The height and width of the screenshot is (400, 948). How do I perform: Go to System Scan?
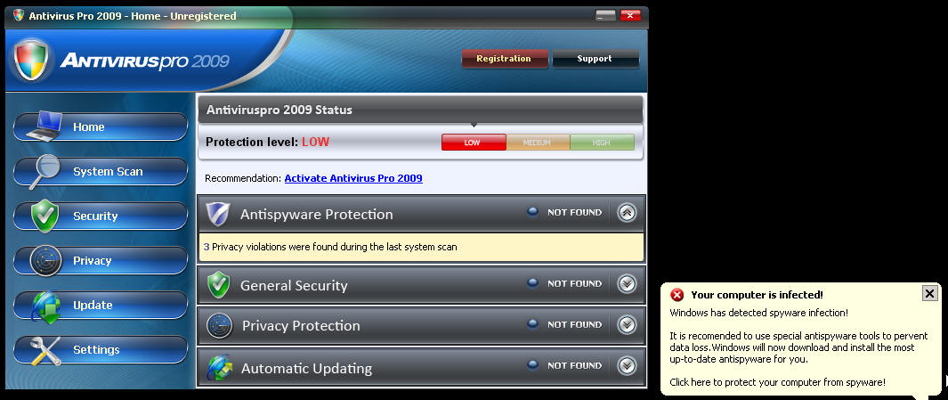click(101, 172)
